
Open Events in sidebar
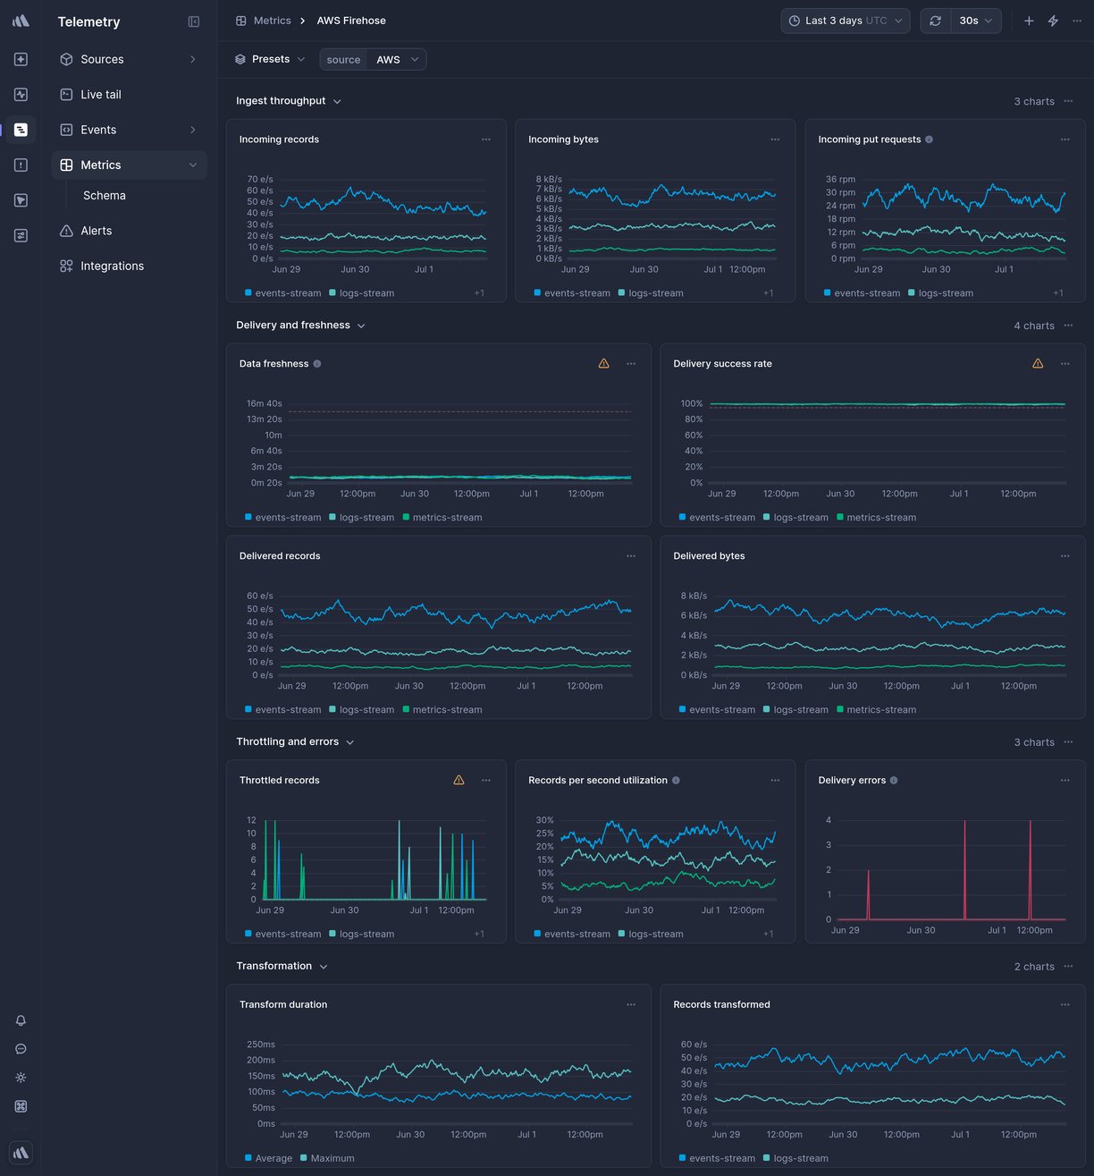point(129,130)
